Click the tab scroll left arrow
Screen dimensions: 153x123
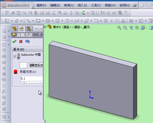point(36,29)
